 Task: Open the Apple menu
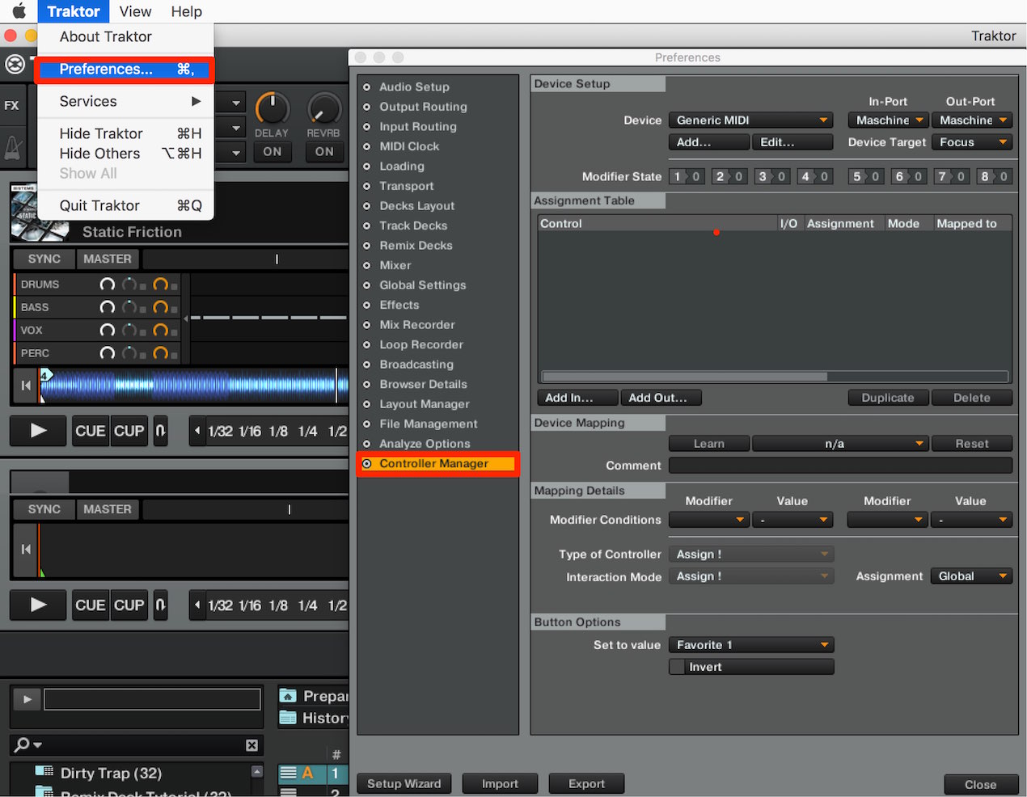19,11
